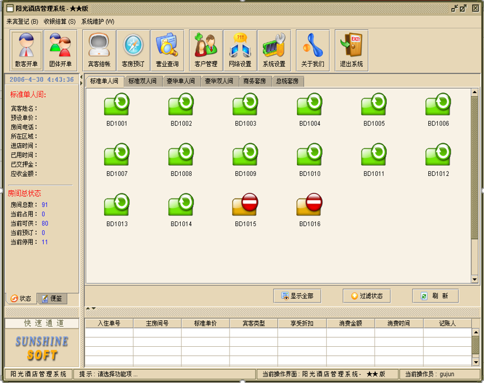Open the 散客开单 individual check-in tool
Viewport: 484px width, 383px height.
click(x=26, y=50)
